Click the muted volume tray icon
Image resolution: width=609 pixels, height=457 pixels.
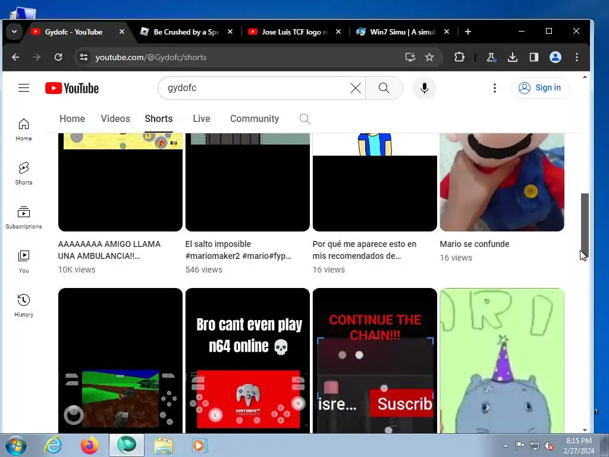click(549, 446)
